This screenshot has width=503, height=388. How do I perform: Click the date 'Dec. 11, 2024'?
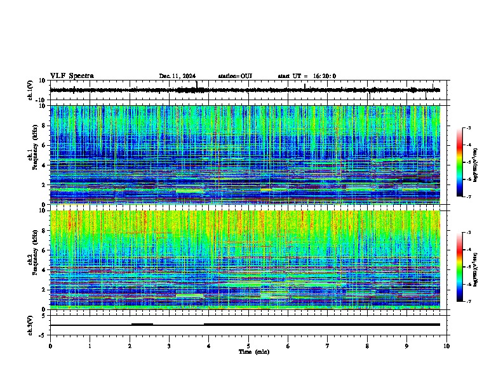pos(177,76)
